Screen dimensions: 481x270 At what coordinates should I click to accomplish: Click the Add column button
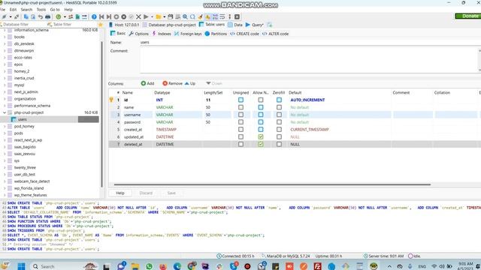pos(147,83)
